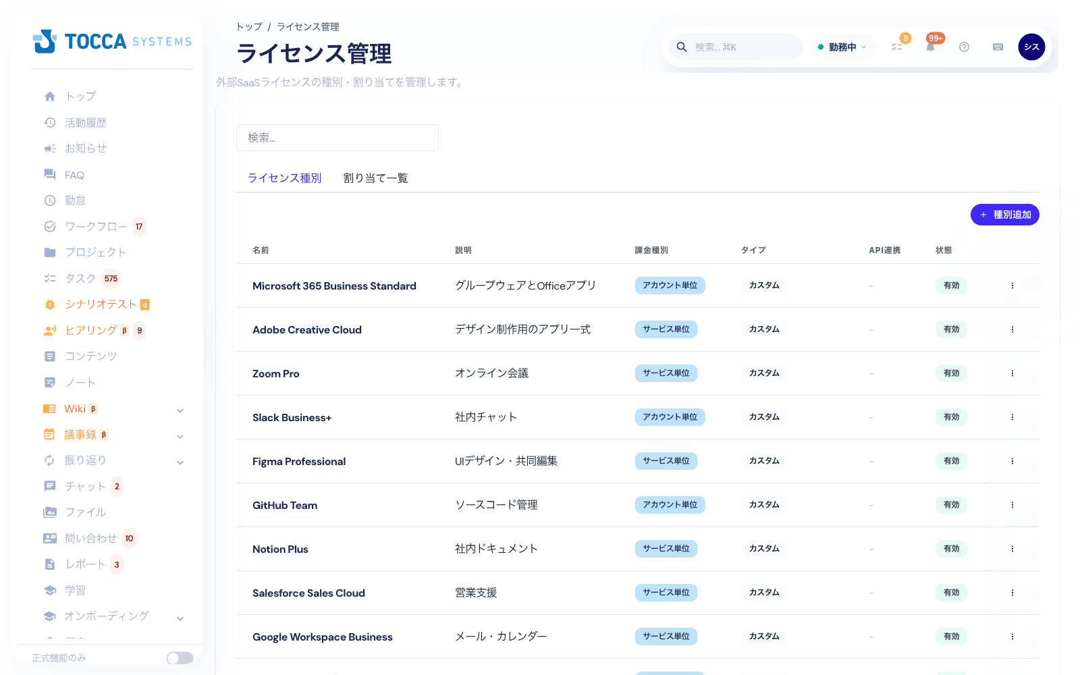Click 有効 status in Zoom Pro row

click(952, 373)
